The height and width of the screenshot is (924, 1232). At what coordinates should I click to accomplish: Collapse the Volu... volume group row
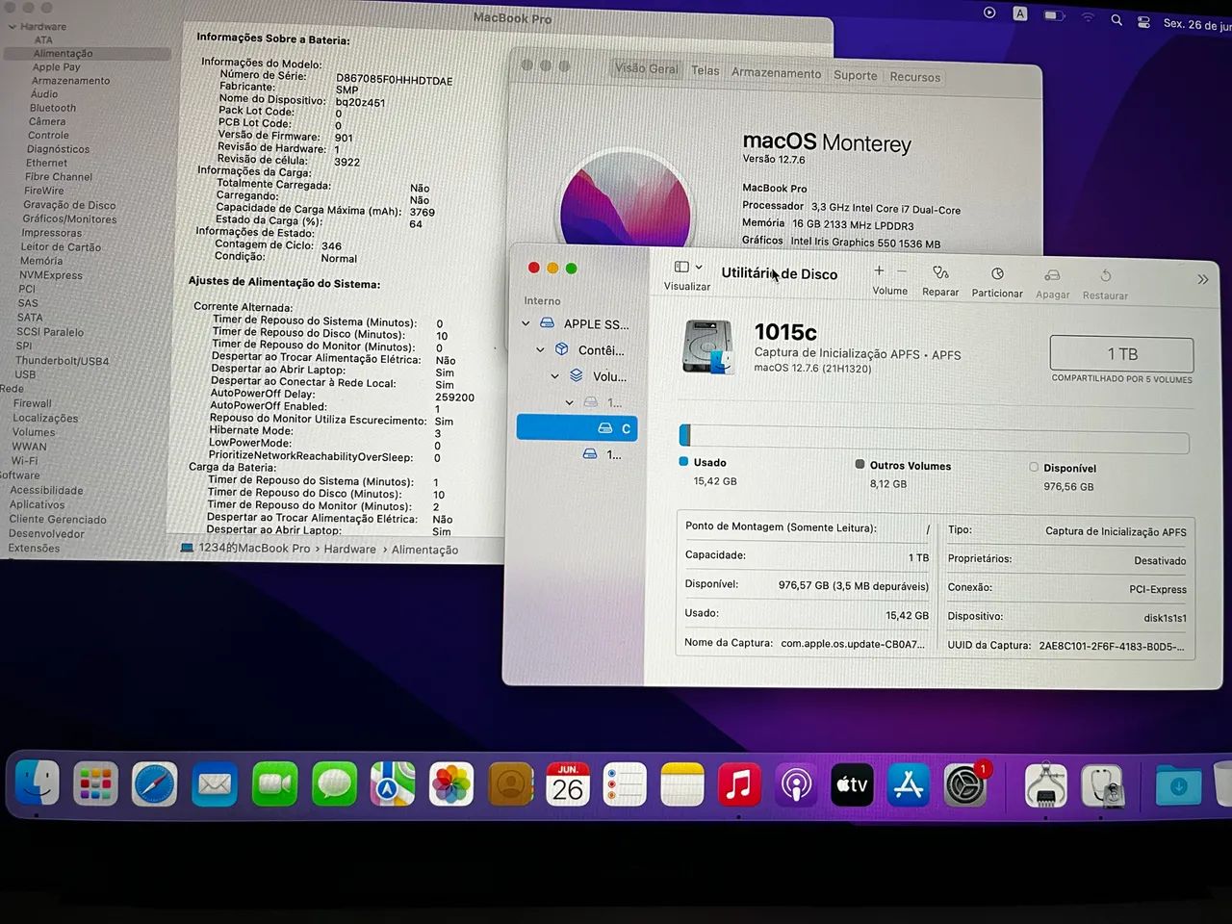click(554, 376)
